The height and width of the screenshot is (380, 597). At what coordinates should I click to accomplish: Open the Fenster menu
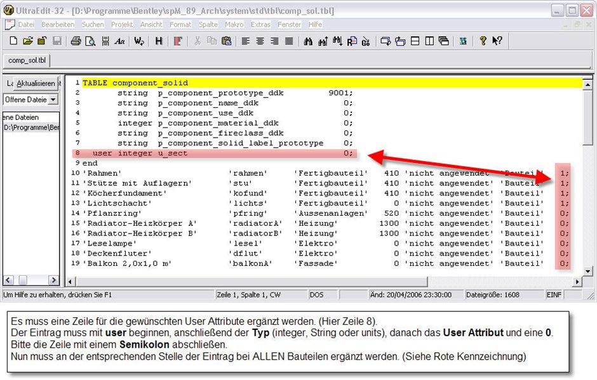coord(290,24)
